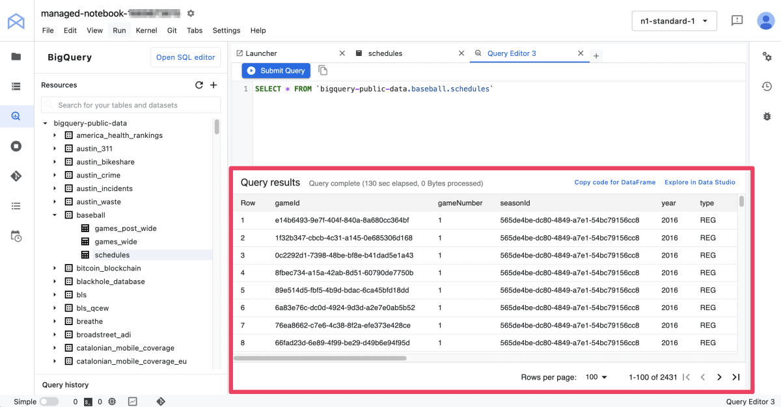Image resolution: width=781 pixels, height=407 pixels.
Task: Click the seasonId column header
Action: 515,203
